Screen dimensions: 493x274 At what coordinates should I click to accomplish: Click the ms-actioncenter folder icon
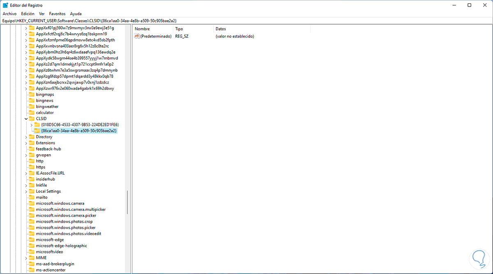pos(32,270)
